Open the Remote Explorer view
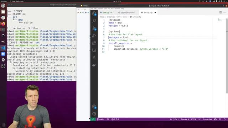The height and width of the screenshot is (128, 228). 94,50
